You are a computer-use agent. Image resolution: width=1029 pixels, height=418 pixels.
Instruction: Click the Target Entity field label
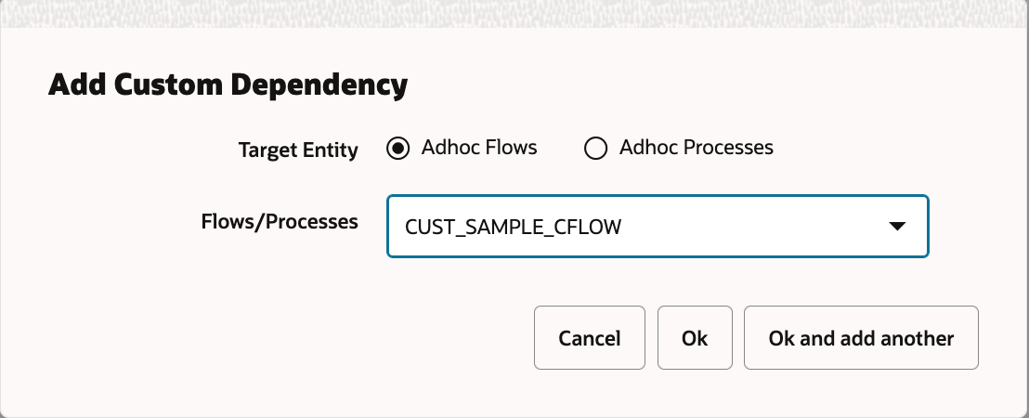coord(298,150)
